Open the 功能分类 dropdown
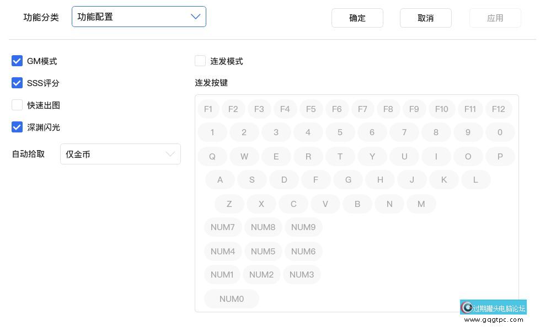 coord(139,17)
